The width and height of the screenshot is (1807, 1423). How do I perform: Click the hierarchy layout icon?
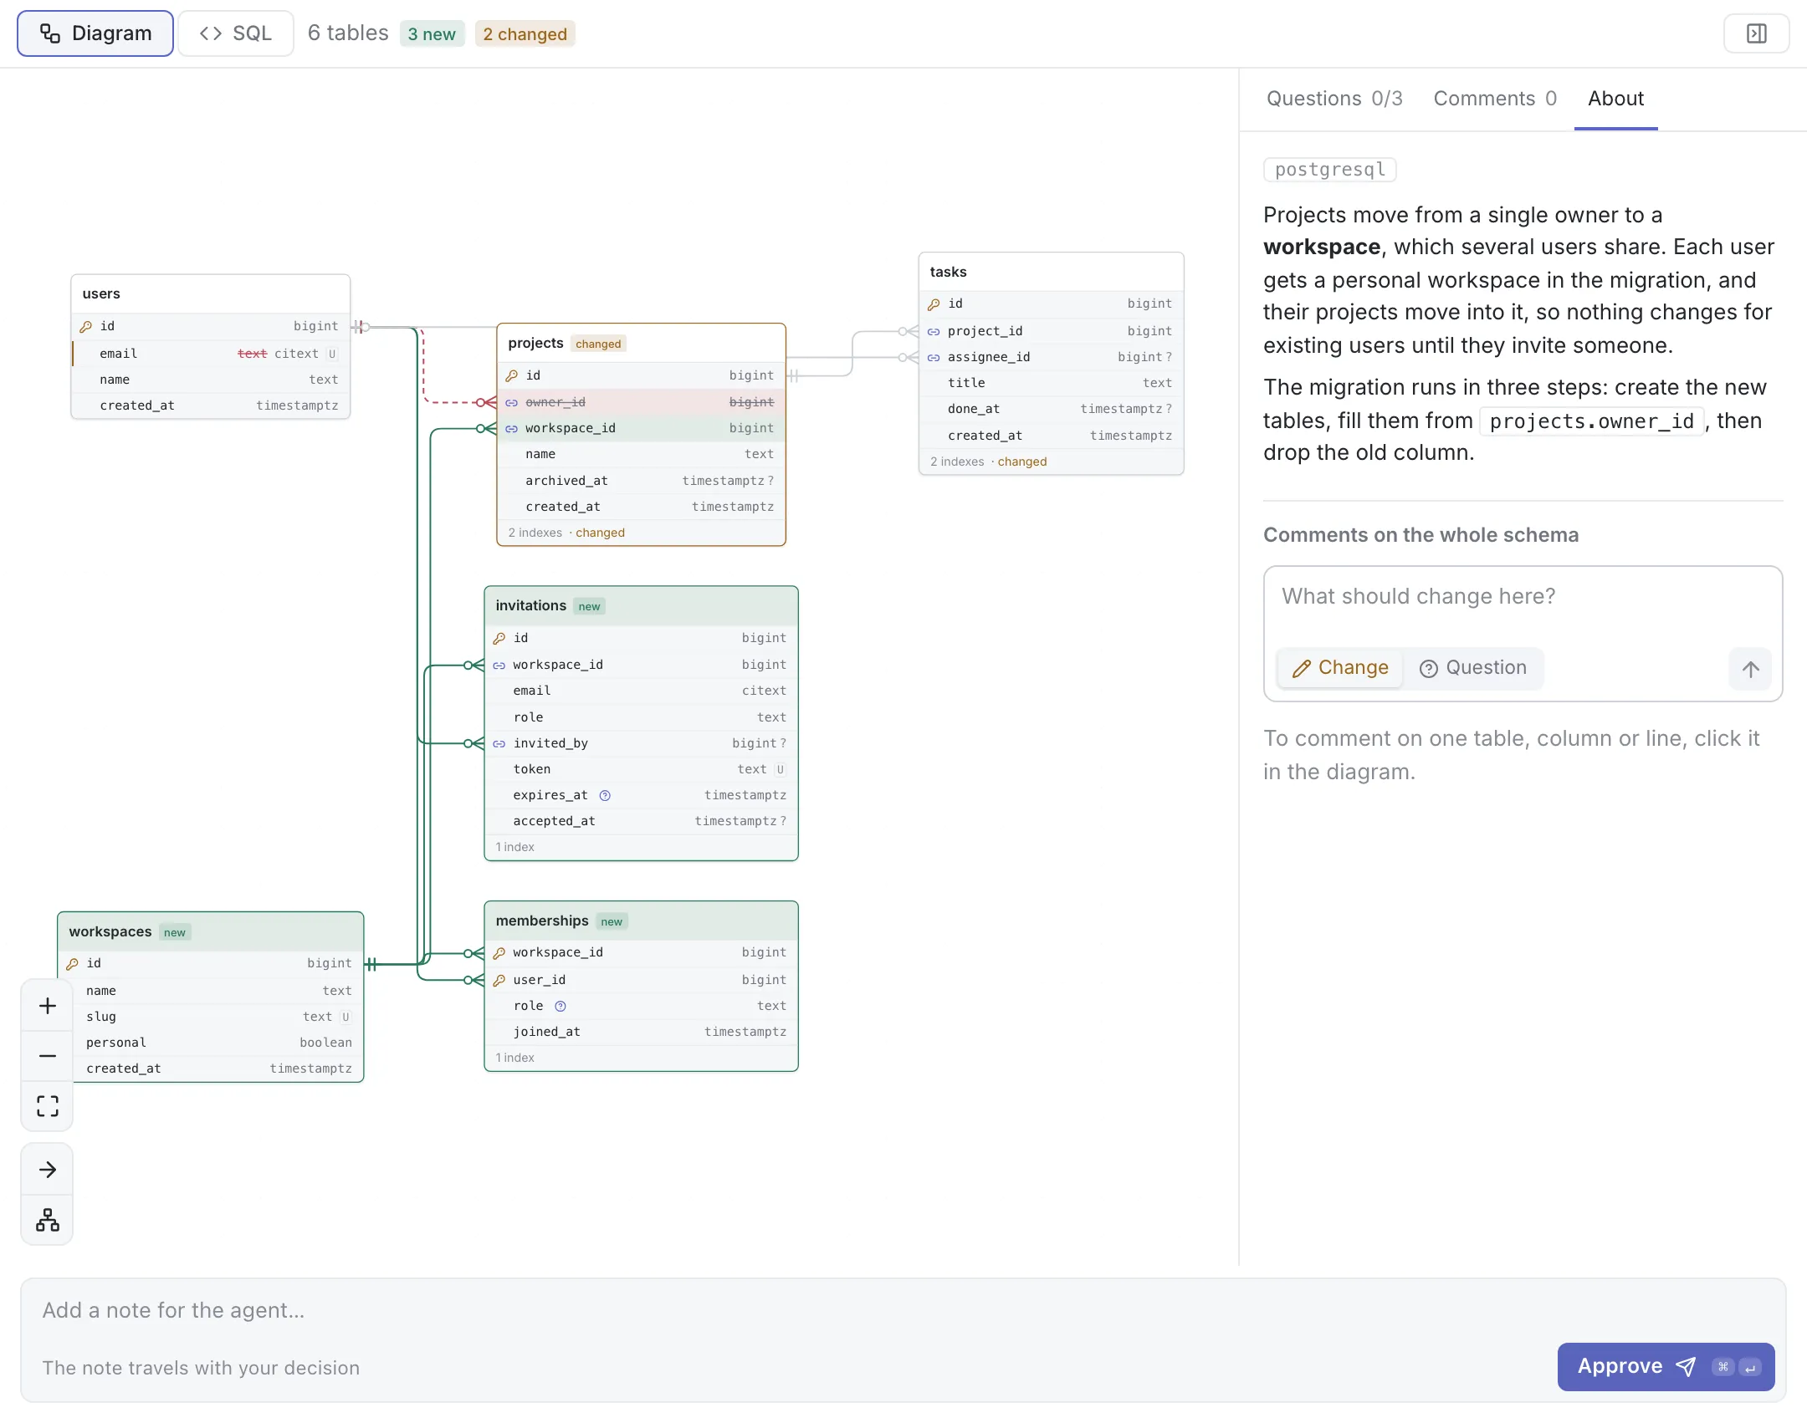point(48,1220)
